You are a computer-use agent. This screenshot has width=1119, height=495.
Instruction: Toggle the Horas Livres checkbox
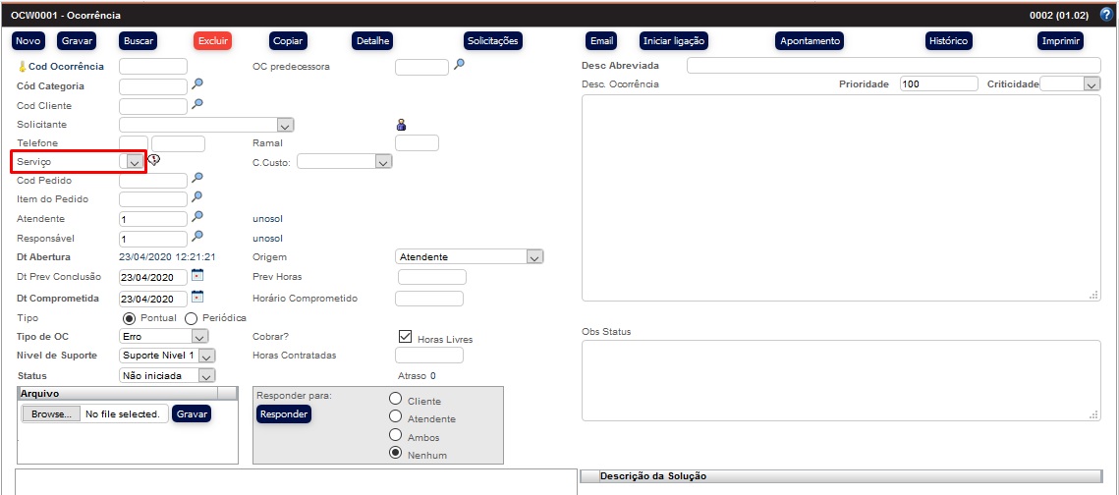point(405,336)
